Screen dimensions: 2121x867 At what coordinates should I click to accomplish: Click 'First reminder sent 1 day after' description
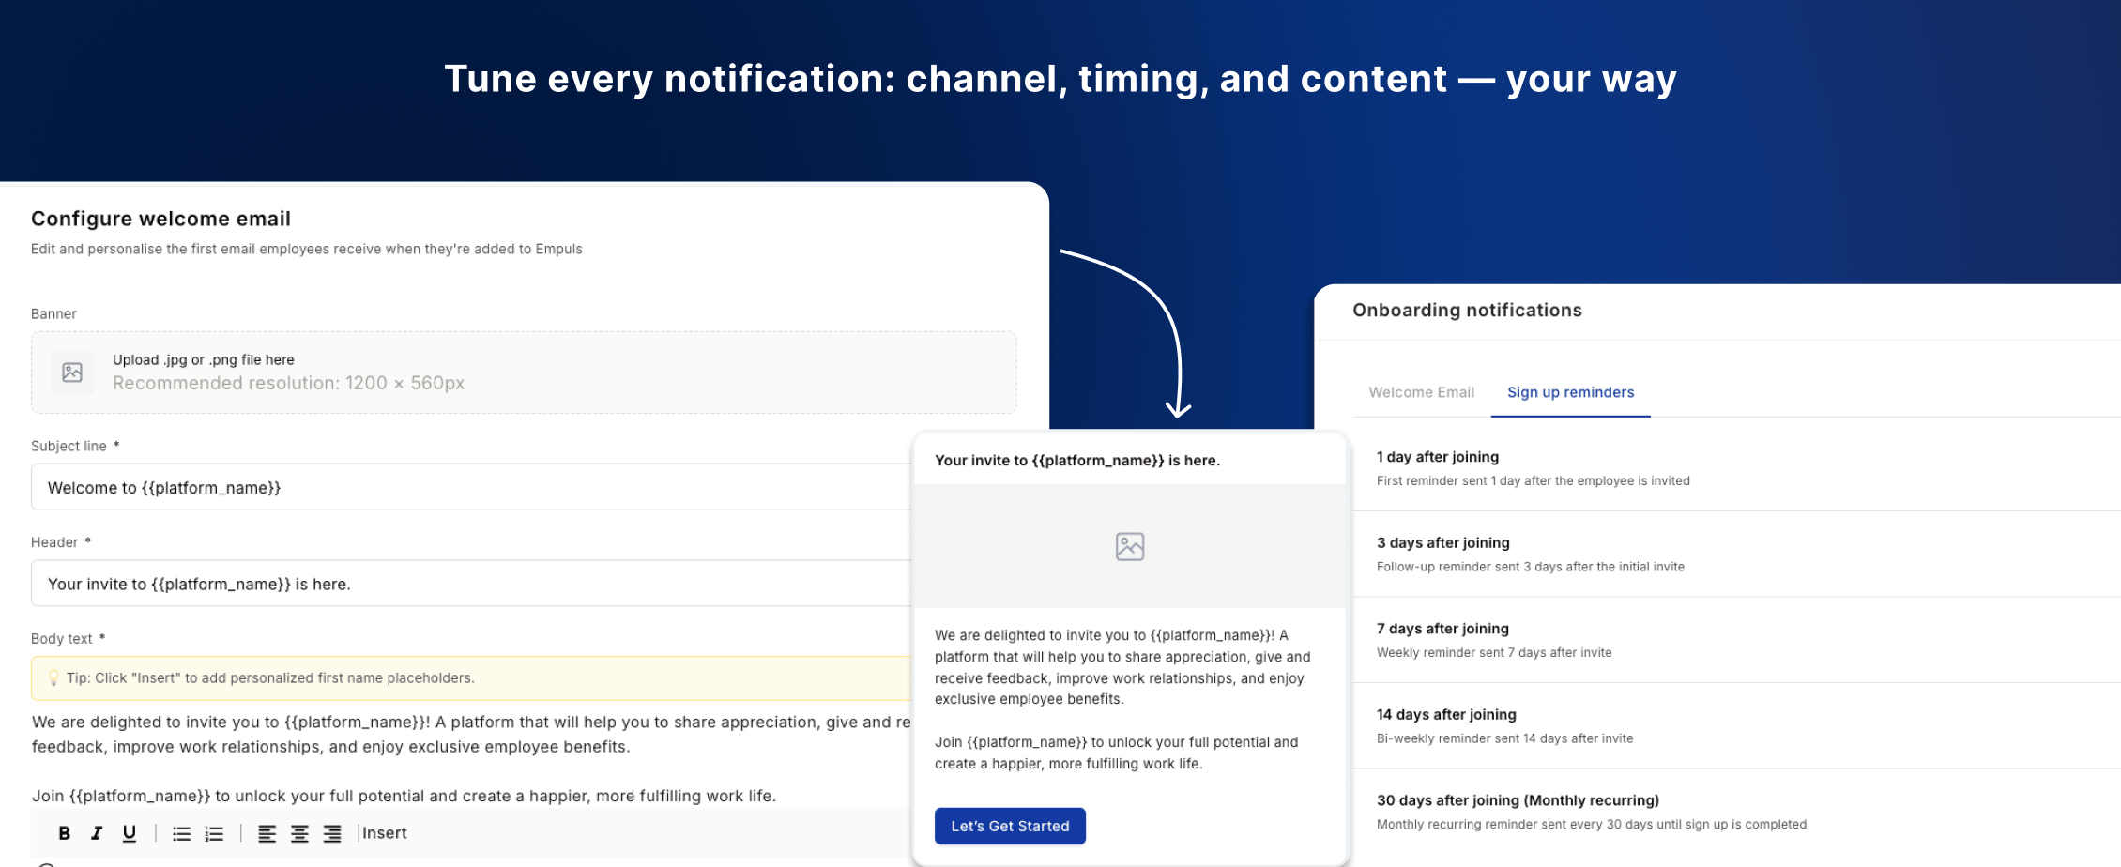[x=1533, y=480]
